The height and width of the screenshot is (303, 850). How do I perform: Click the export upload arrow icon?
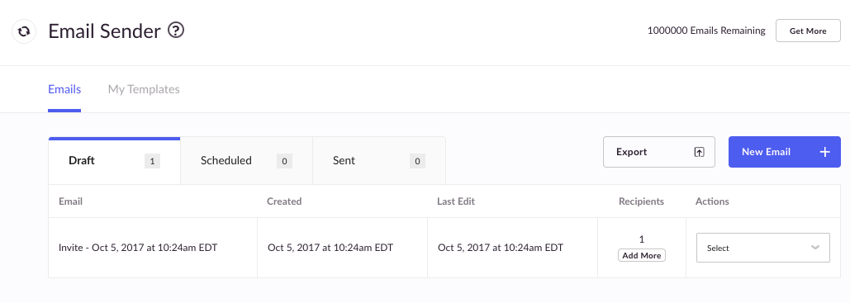click(700, 152)
